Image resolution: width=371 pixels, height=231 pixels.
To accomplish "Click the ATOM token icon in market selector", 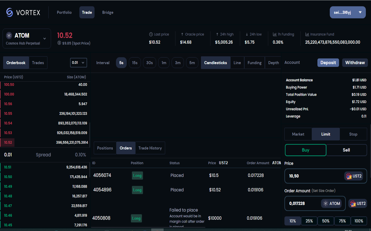I will coord(9,35).
